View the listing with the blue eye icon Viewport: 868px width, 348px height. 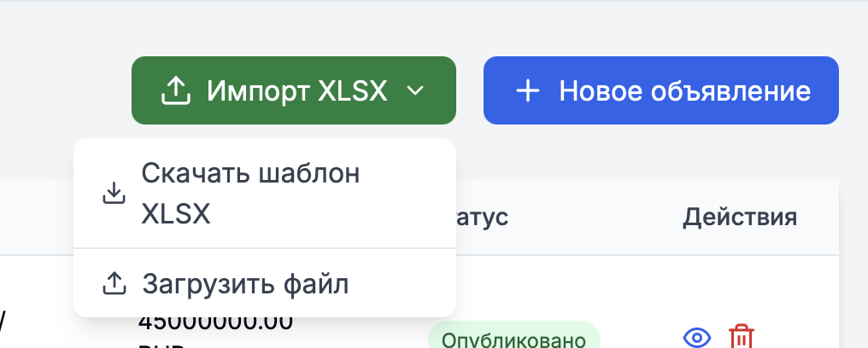click(x=697, y=338)
